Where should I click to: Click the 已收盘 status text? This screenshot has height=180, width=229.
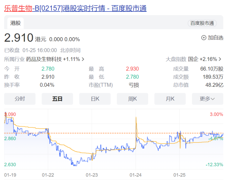point(12,50)
